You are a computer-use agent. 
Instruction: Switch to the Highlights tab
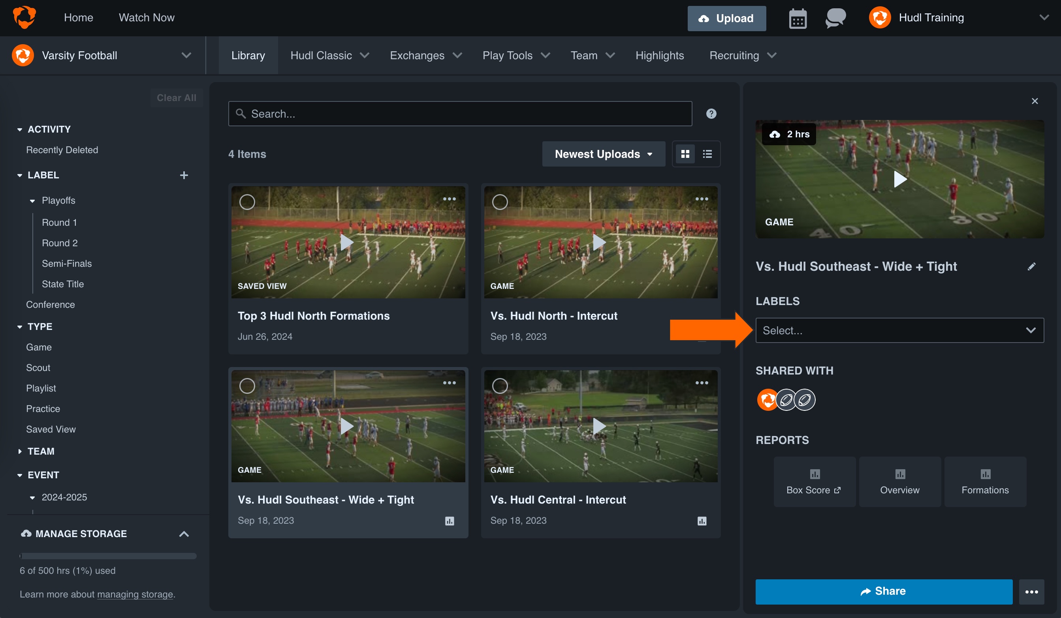coord(659,55)
